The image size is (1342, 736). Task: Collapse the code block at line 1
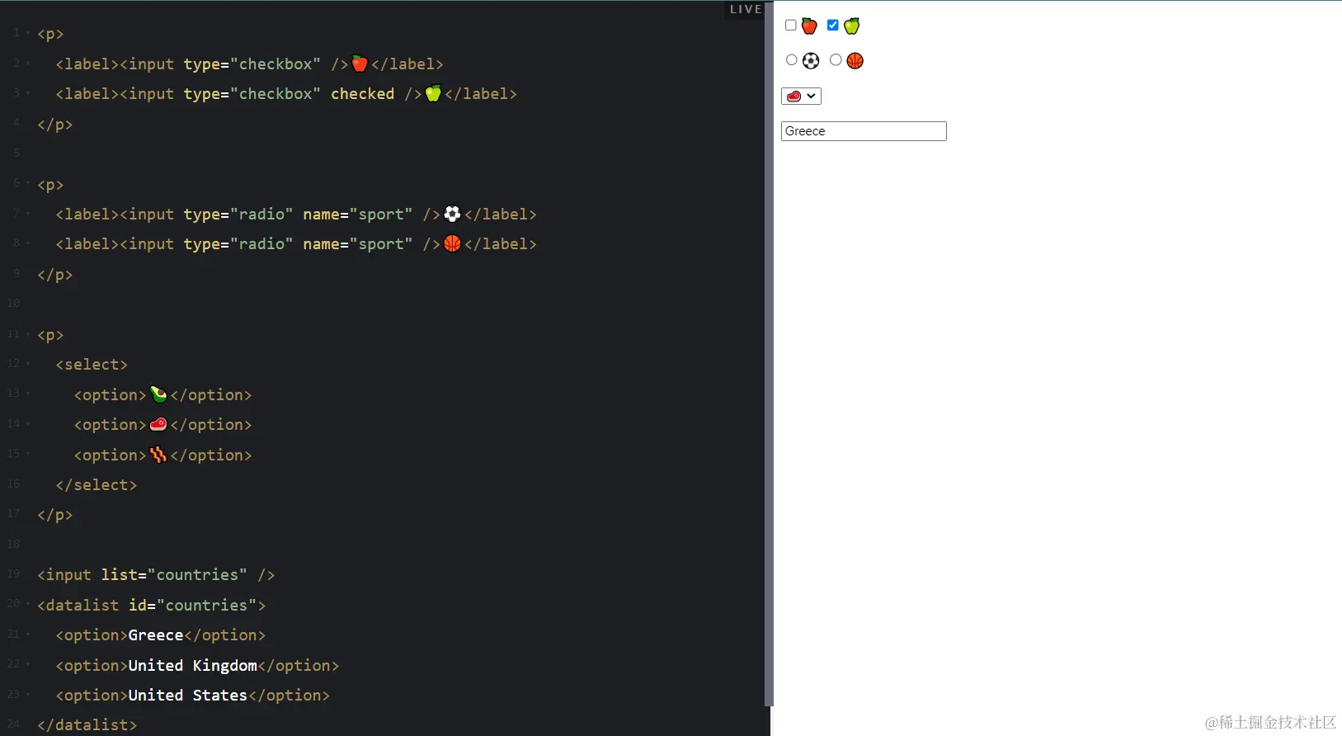click(28, 33)
